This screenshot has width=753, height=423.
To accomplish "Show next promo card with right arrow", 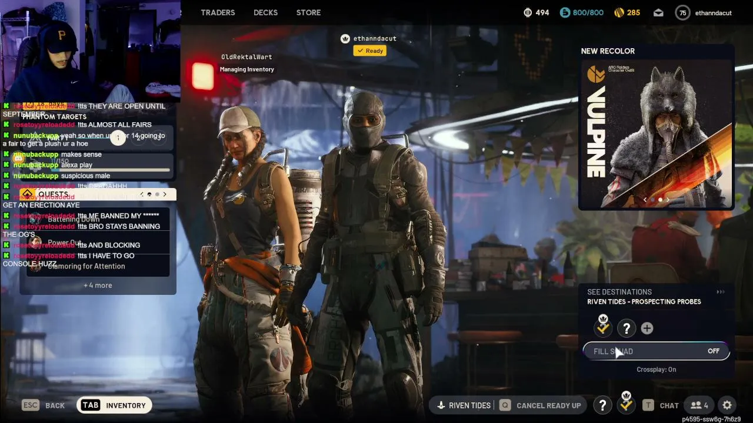I will (668, 200).
